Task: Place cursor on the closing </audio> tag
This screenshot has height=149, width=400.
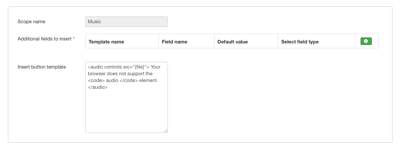Action: pos(98,87)
